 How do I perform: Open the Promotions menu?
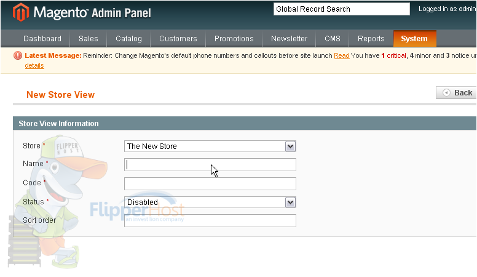coord(234,39)
